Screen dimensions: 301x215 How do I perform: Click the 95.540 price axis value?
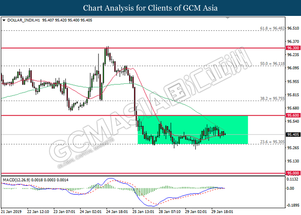point(293,121)
